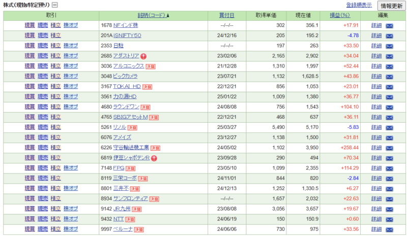This screenshot has height=237, width=407.
Task: Click the +104.10 profit value
Action: point(350,107)
